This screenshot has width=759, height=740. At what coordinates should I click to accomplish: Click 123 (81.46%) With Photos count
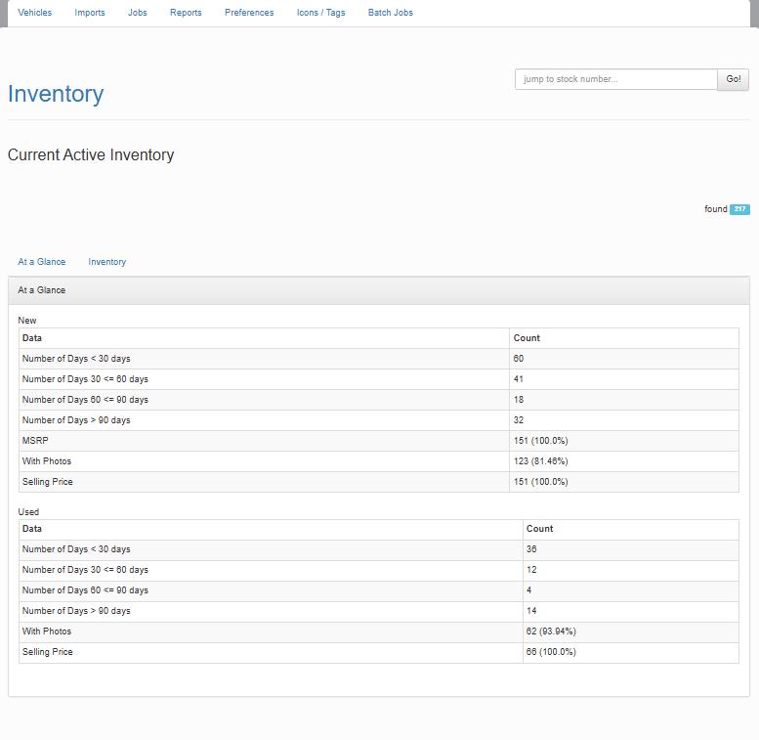(540, 461)
